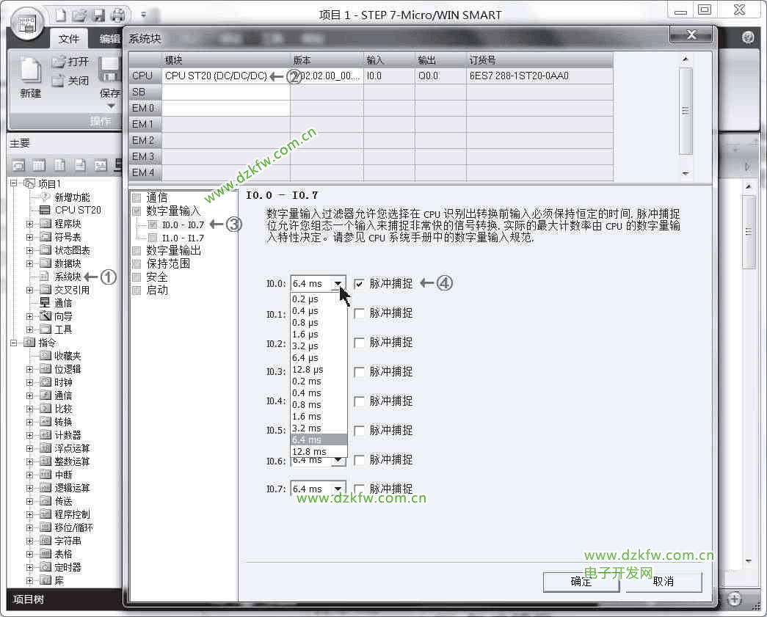Select I1.0 - I1.7 in the settings tree
Viewport: 767px width, 617px height.
(183, 238)
